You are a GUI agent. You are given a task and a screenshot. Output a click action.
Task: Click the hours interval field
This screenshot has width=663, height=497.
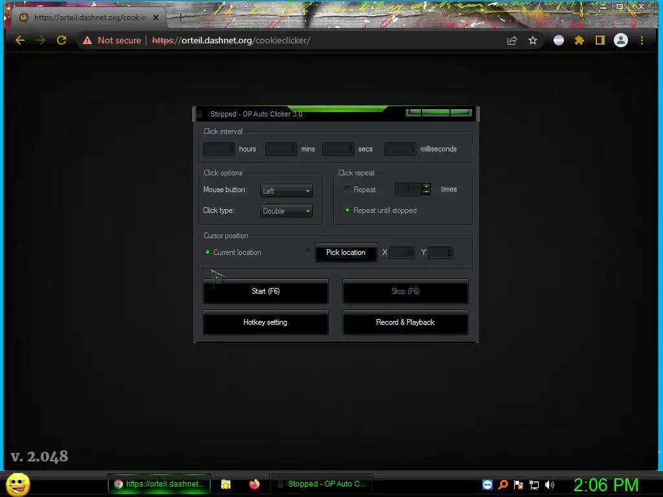tap(219, 149)
